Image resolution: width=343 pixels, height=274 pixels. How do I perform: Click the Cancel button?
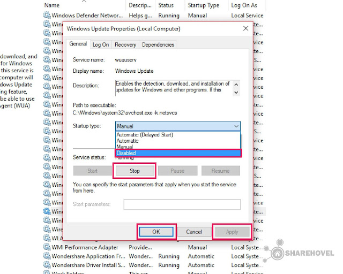(194, 232)
